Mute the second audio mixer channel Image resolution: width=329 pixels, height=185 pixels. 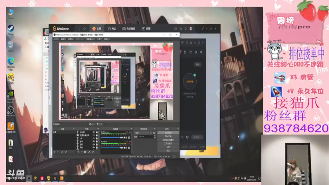[125, 148]
